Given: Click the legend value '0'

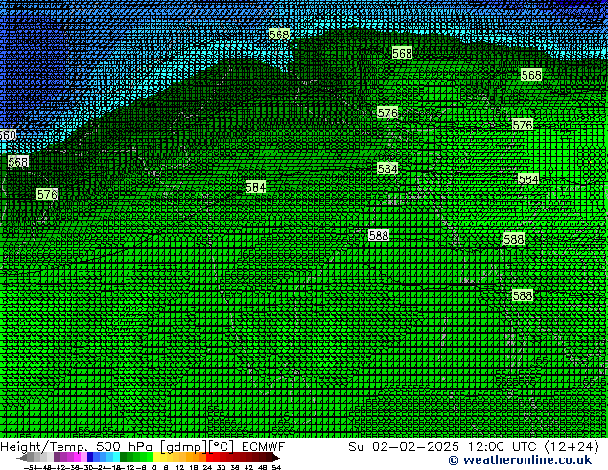Looking at the screenshot, I should click(154, 467).
